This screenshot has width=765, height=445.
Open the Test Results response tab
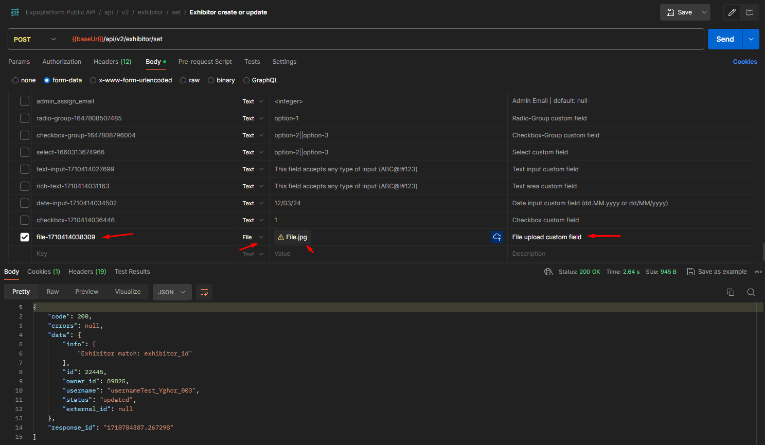pos(132,272)
